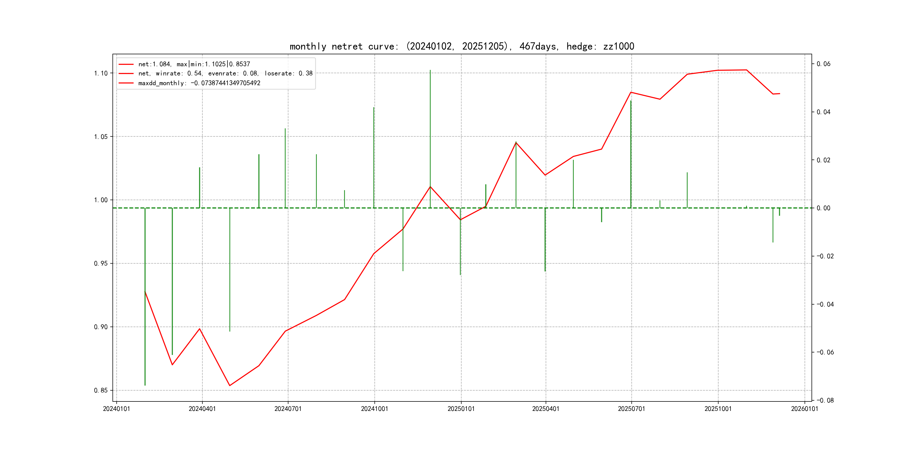Screen dimensions: 902x451
Task: Click the chart title 'monthly netret curve'
Action: 462,46
